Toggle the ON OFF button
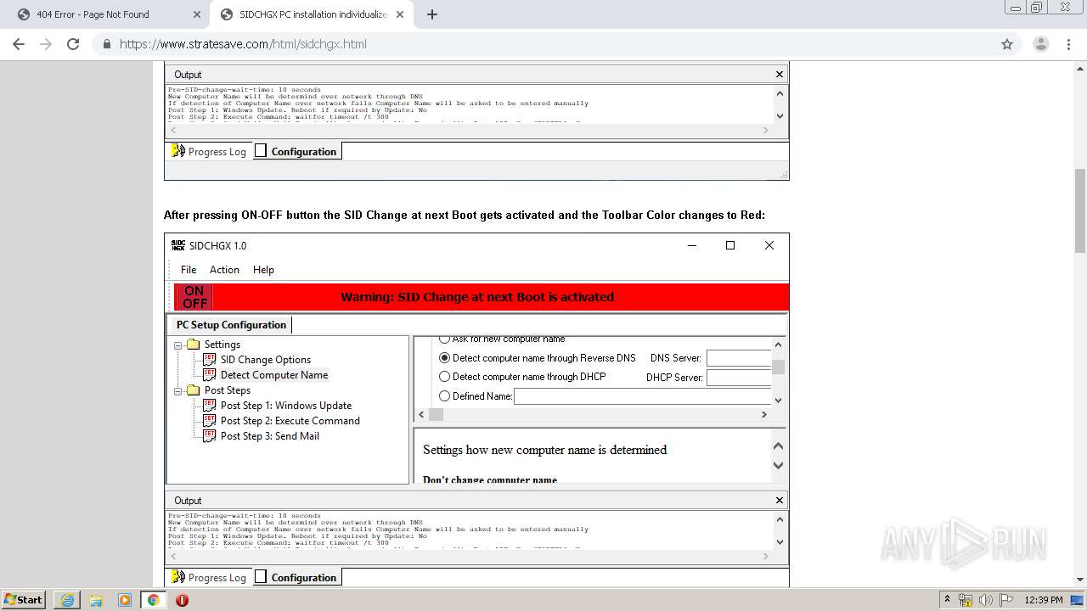Viewport: 1087px width, 611px height. [194, 297]
